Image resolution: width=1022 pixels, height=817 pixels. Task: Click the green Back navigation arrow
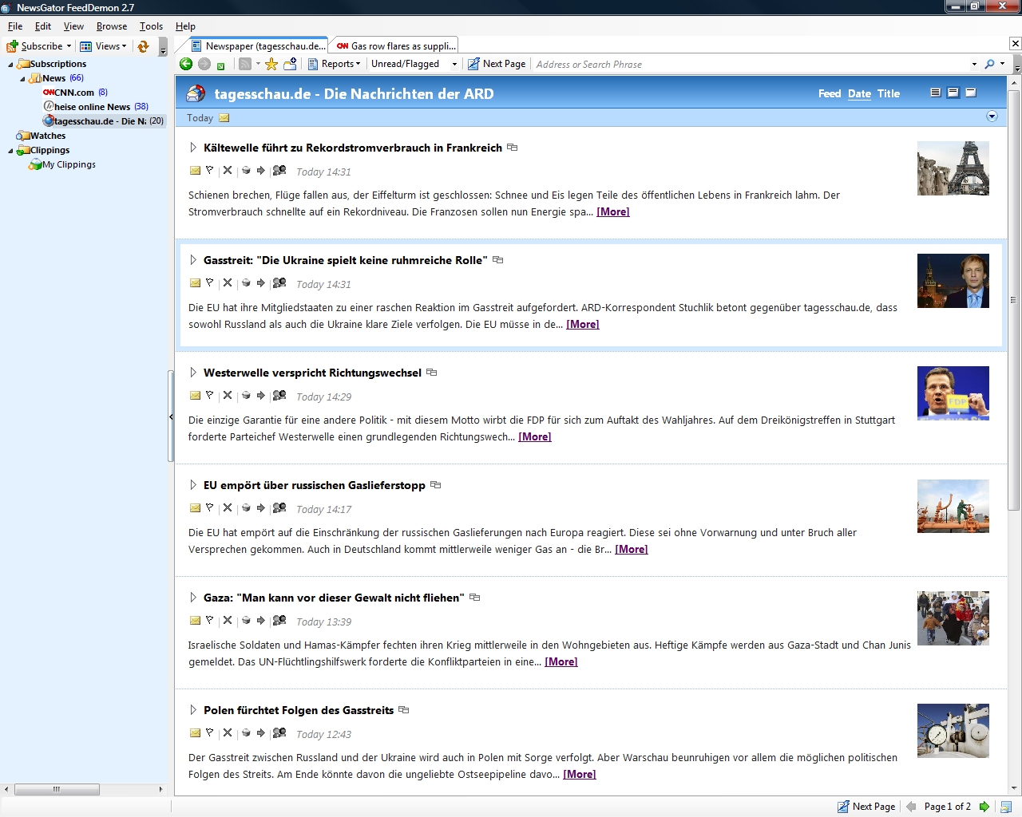186,64
